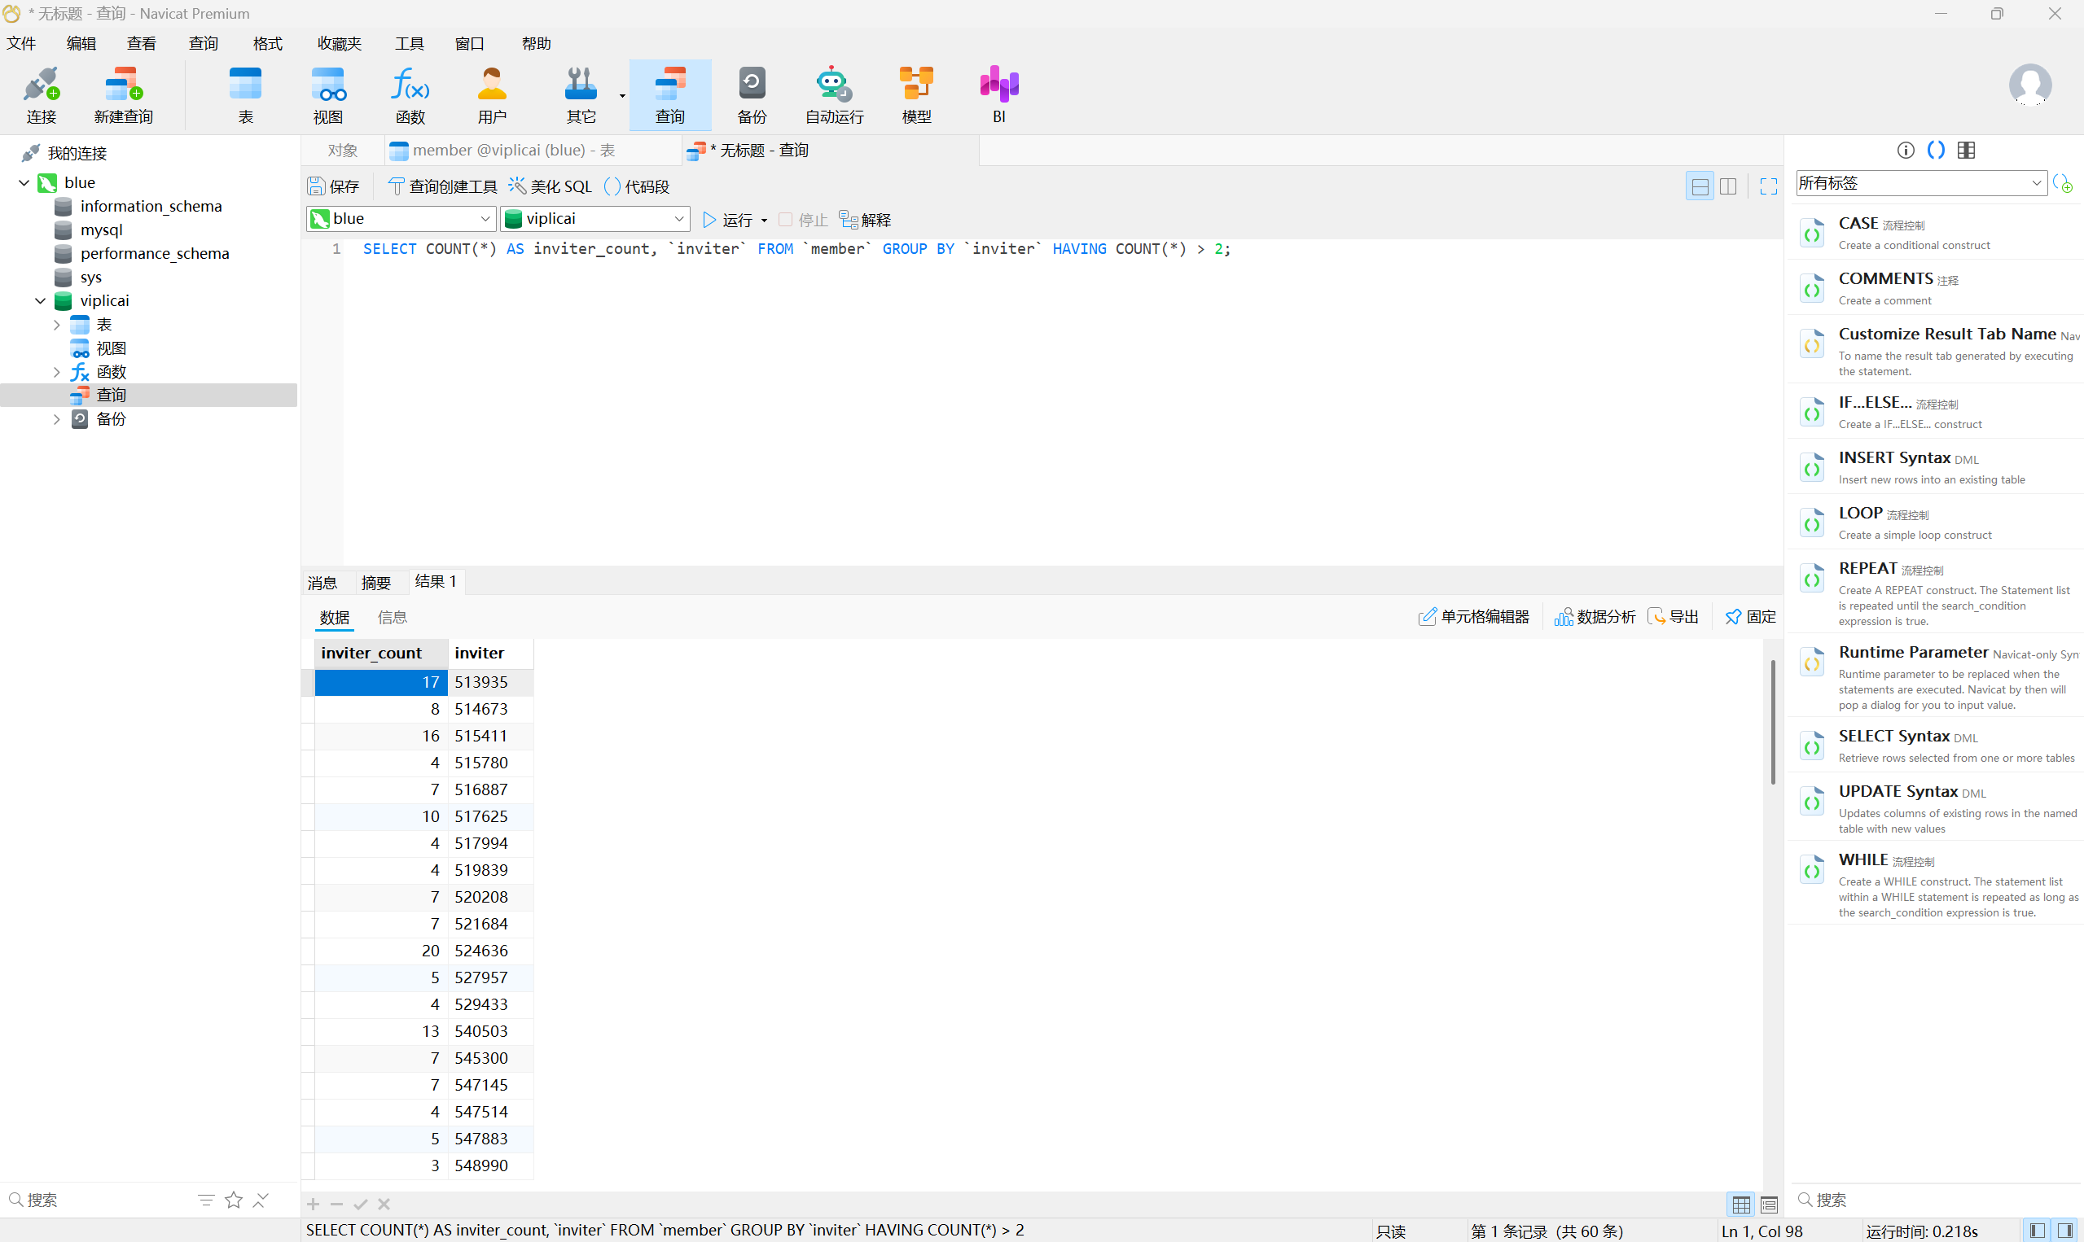The image size is (2084, 1242).
Task: Open the 文件 (File) menu
Action: [x=21, y=43]
